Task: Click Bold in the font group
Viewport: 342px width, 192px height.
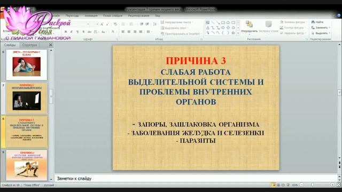Action: (65, 32)
